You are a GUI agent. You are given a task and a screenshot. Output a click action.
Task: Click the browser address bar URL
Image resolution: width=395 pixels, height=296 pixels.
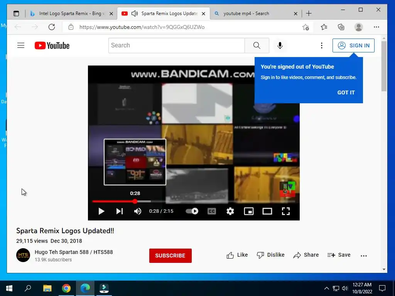click(142, 27)
